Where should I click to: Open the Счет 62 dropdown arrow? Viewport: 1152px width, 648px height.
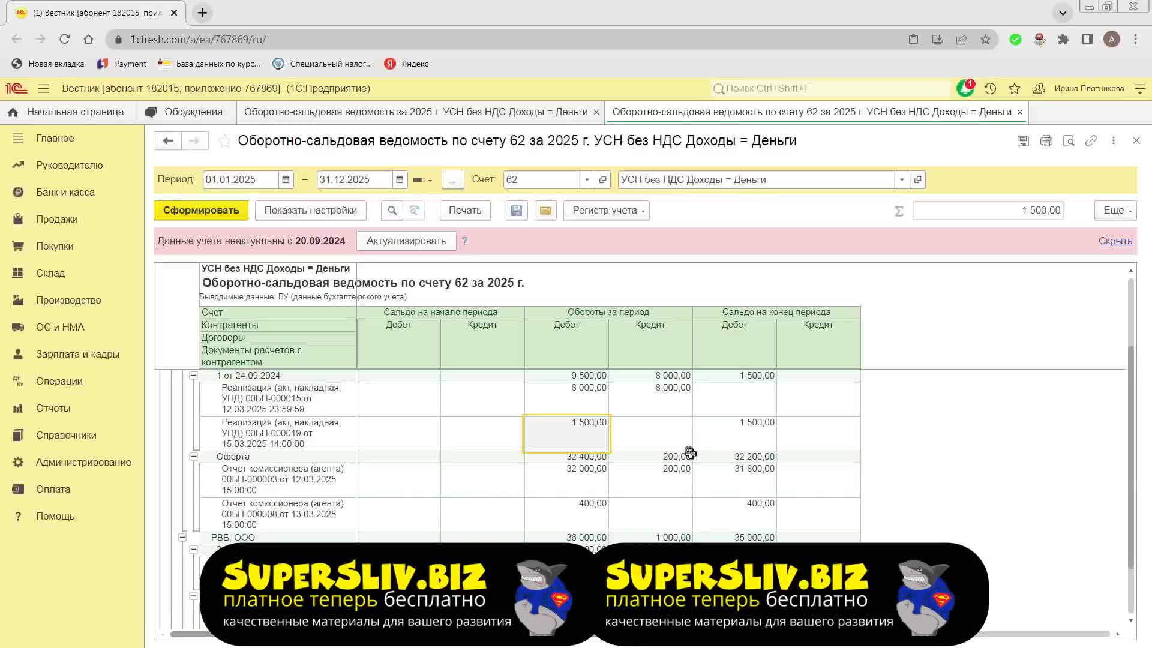coord(587,179)
